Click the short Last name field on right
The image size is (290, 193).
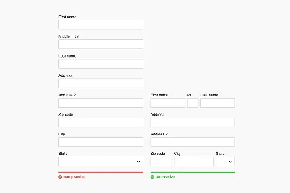(217, 103)
